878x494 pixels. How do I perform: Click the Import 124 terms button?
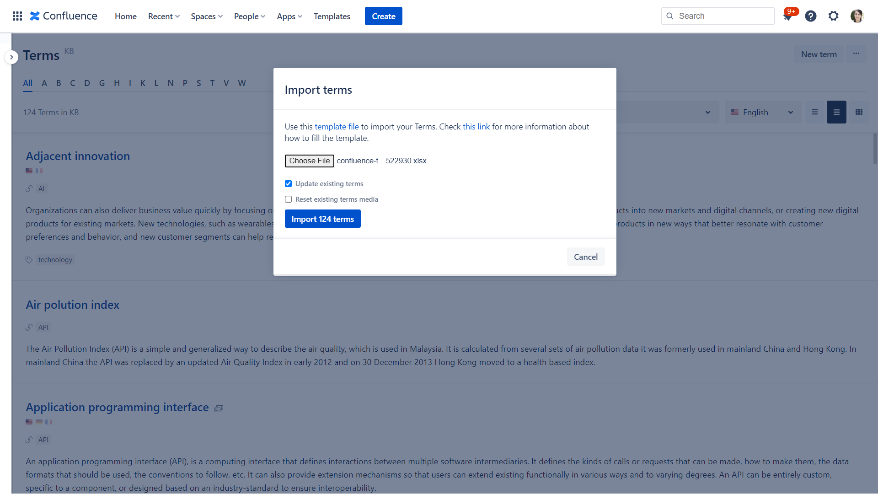click(x=322, y=219)
